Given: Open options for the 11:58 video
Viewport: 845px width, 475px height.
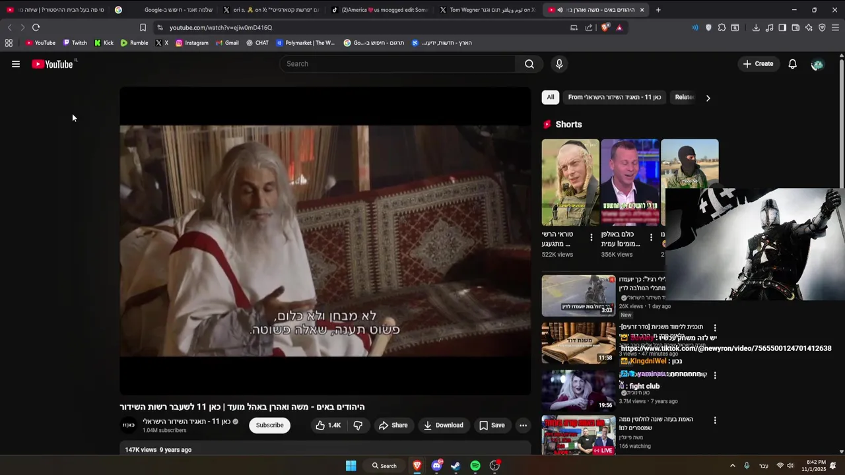Looking at the screenshot, I should pyautogui.click(x=714, y=328).
